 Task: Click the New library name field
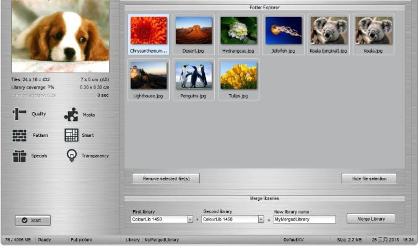(305, 219)
